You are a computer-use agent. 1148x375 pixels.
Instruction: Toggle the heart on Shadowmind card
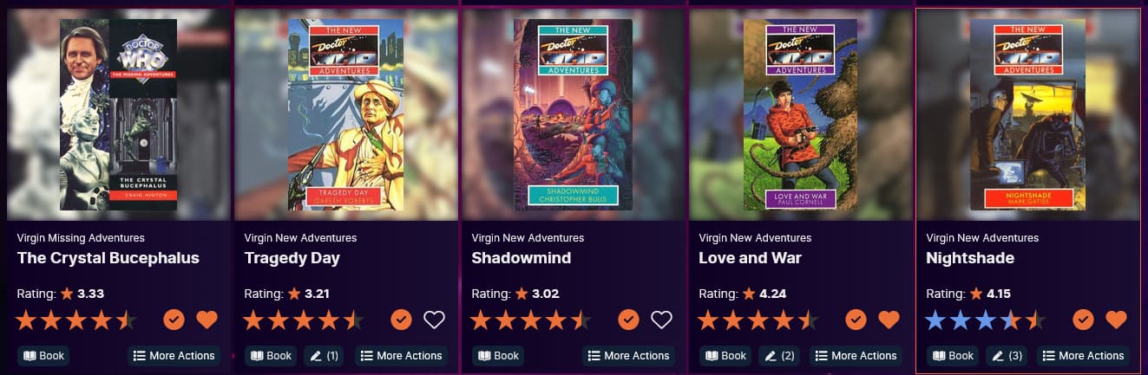661,320
